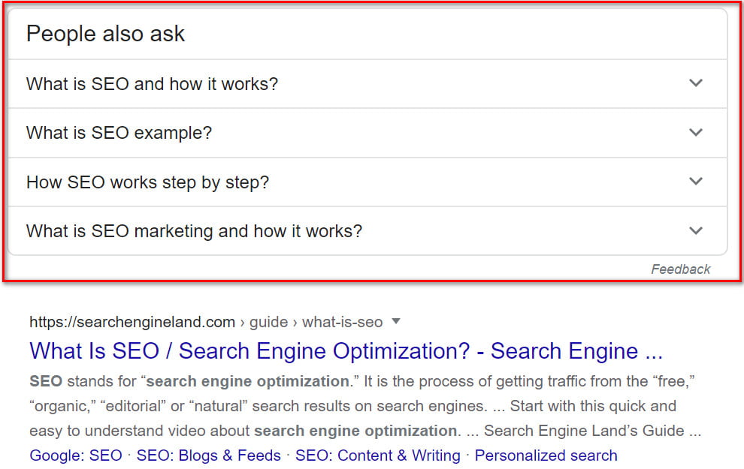Open the dropdown arrow next to searchengineland URL
This screenshot has height=469, width=744.
[x=396, y=322]
